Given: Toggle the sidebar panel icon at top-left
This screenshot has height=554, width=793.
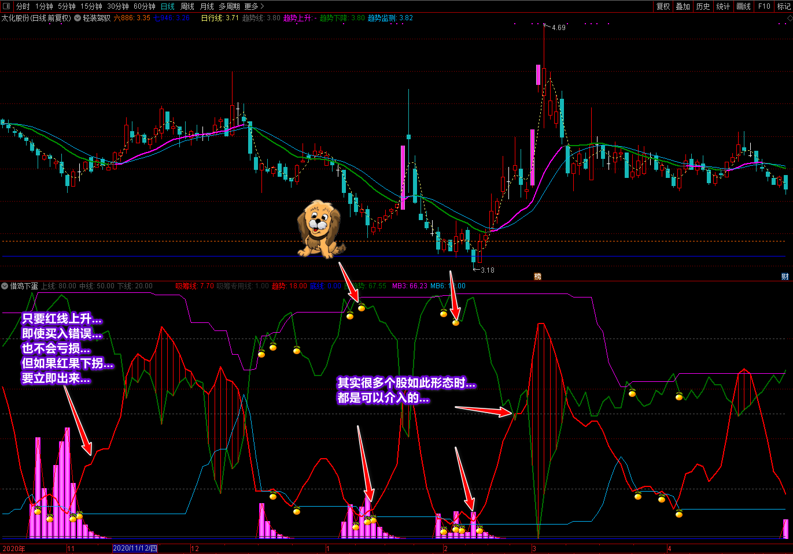Looking at the screenshot, I should [x=8, y=6].
